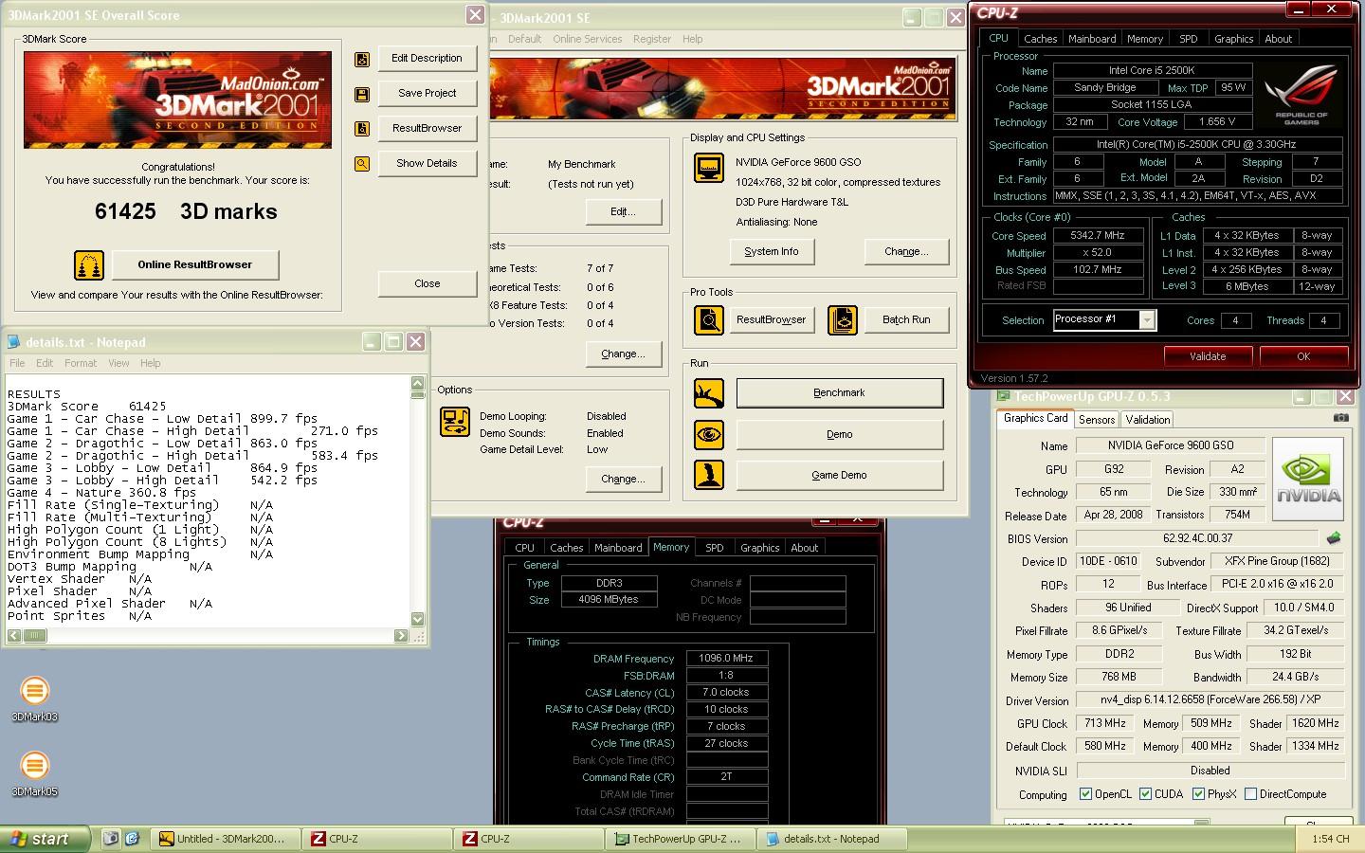The height and width of the screenshot is (853, 1365).
Task: Open Notepad Format menu
Action: pyautogui.click(x=81, y=363)
